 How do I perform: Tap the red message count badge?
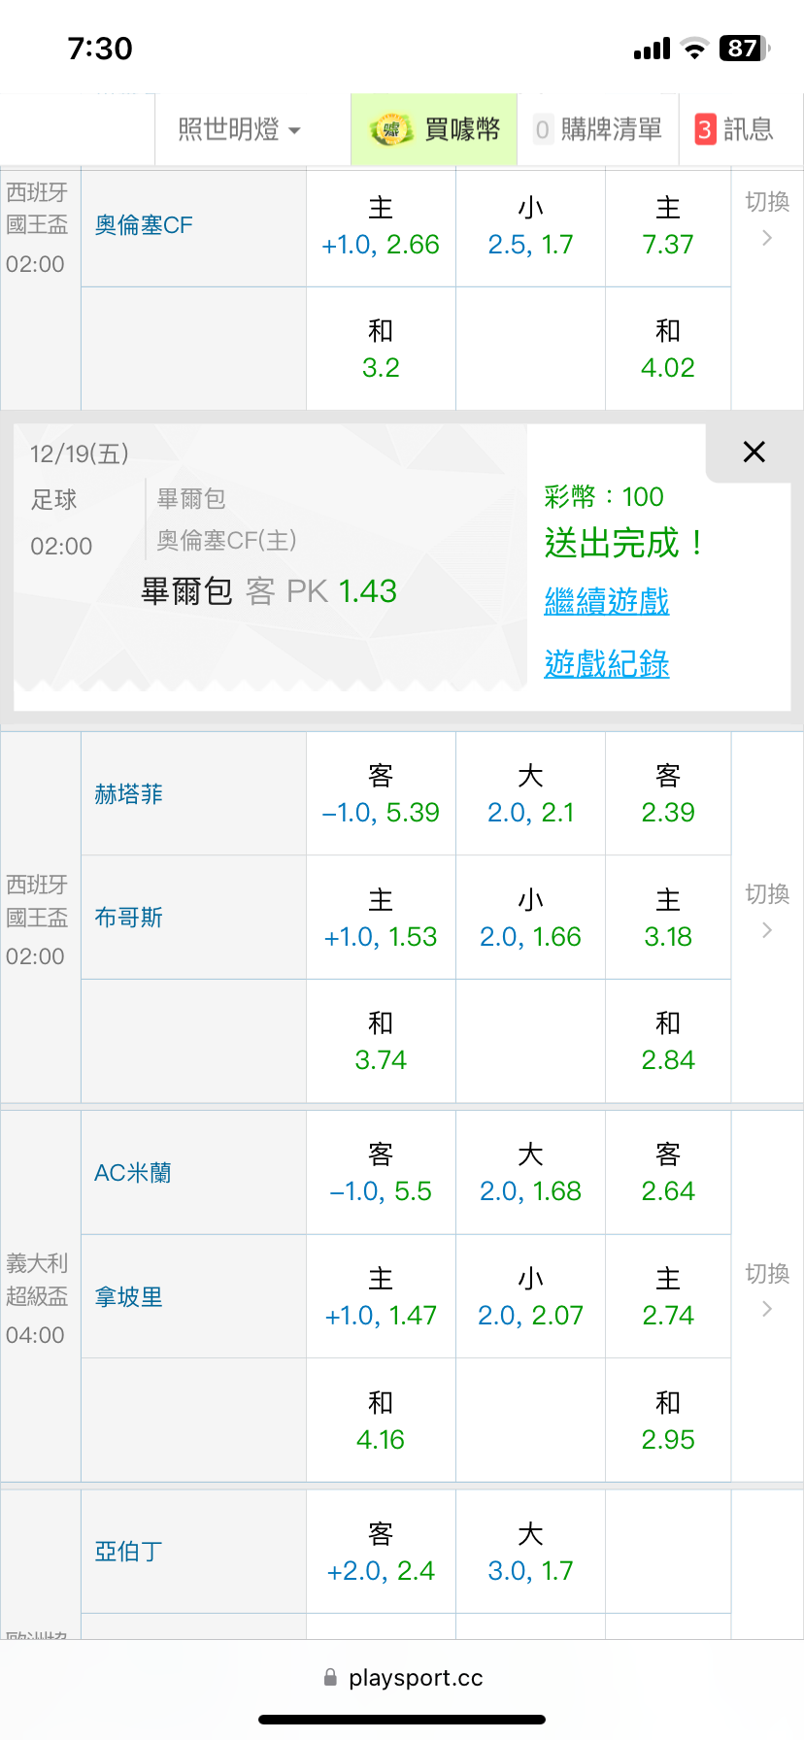(705, 129)
